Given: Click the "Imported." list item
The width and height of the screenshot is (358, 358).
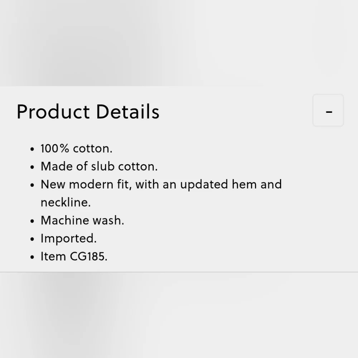Looking at the screenshot, I should (x=68, y=238).
